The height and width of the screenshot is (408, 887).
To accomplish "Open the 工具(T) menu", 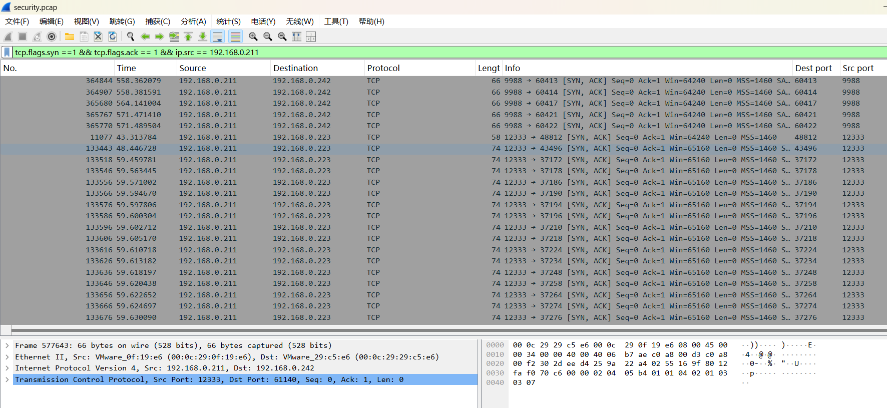I will [x=336, y=22].
